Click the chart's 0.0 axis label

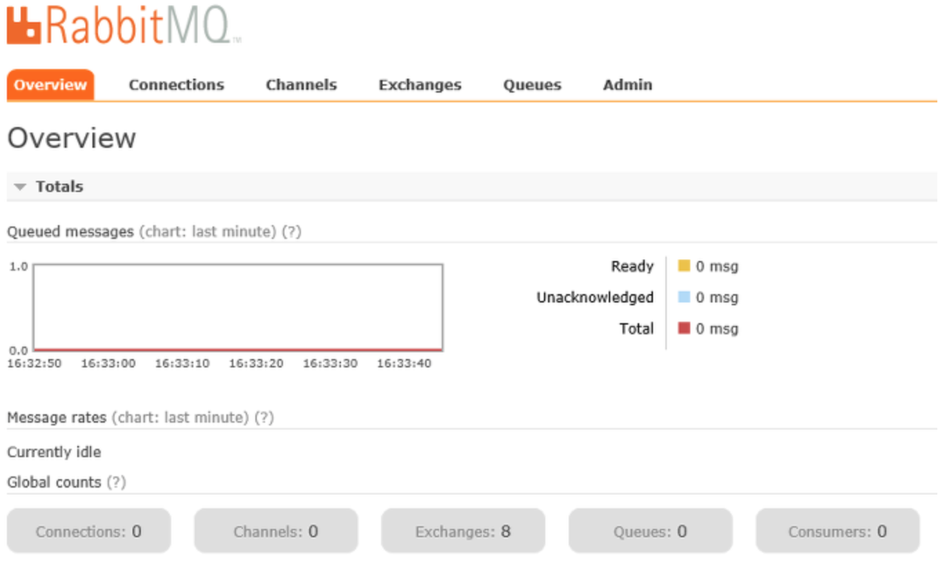tap(19, 350)
